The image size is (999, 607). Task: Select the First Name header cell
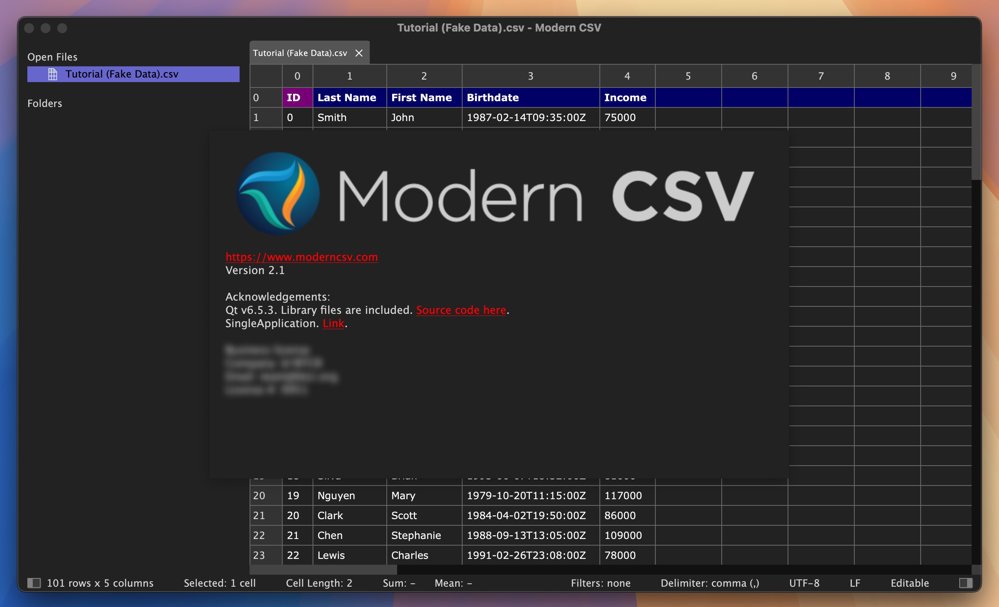tap(424, 97)
